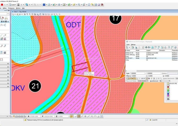The image size is (178, 126).
Task: Open the References icon in Primary toolbar
Action: pyautogui.click(x=49, y=5)
